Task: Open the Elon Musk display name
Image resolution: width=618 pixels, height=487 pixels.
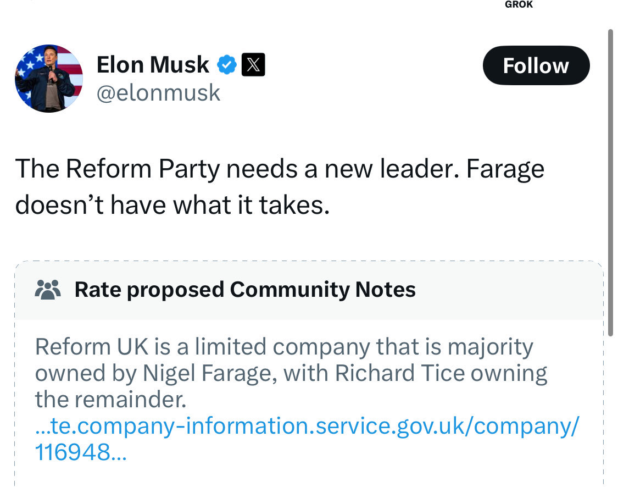Action: coord(153,65)
